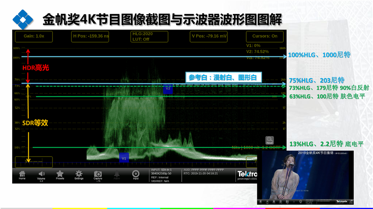This screenshot has width=373, height=209.
Task: Open the Gain: 1.0x setting
Action: click(34, 36)
